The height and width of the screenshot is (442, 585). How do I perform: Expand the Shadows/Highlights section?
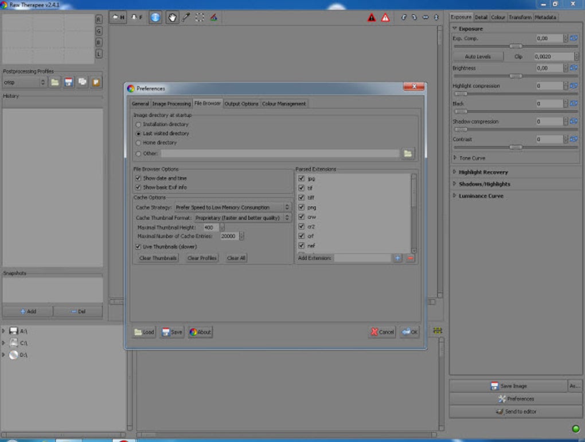tap(454, 184)
